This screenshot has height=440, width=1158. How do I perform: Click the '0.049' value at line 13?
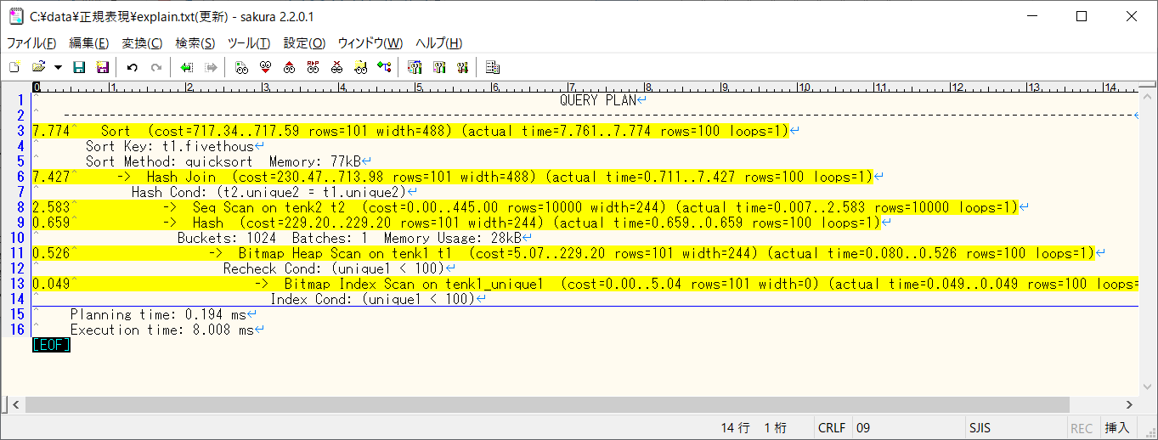coord(51,284)
